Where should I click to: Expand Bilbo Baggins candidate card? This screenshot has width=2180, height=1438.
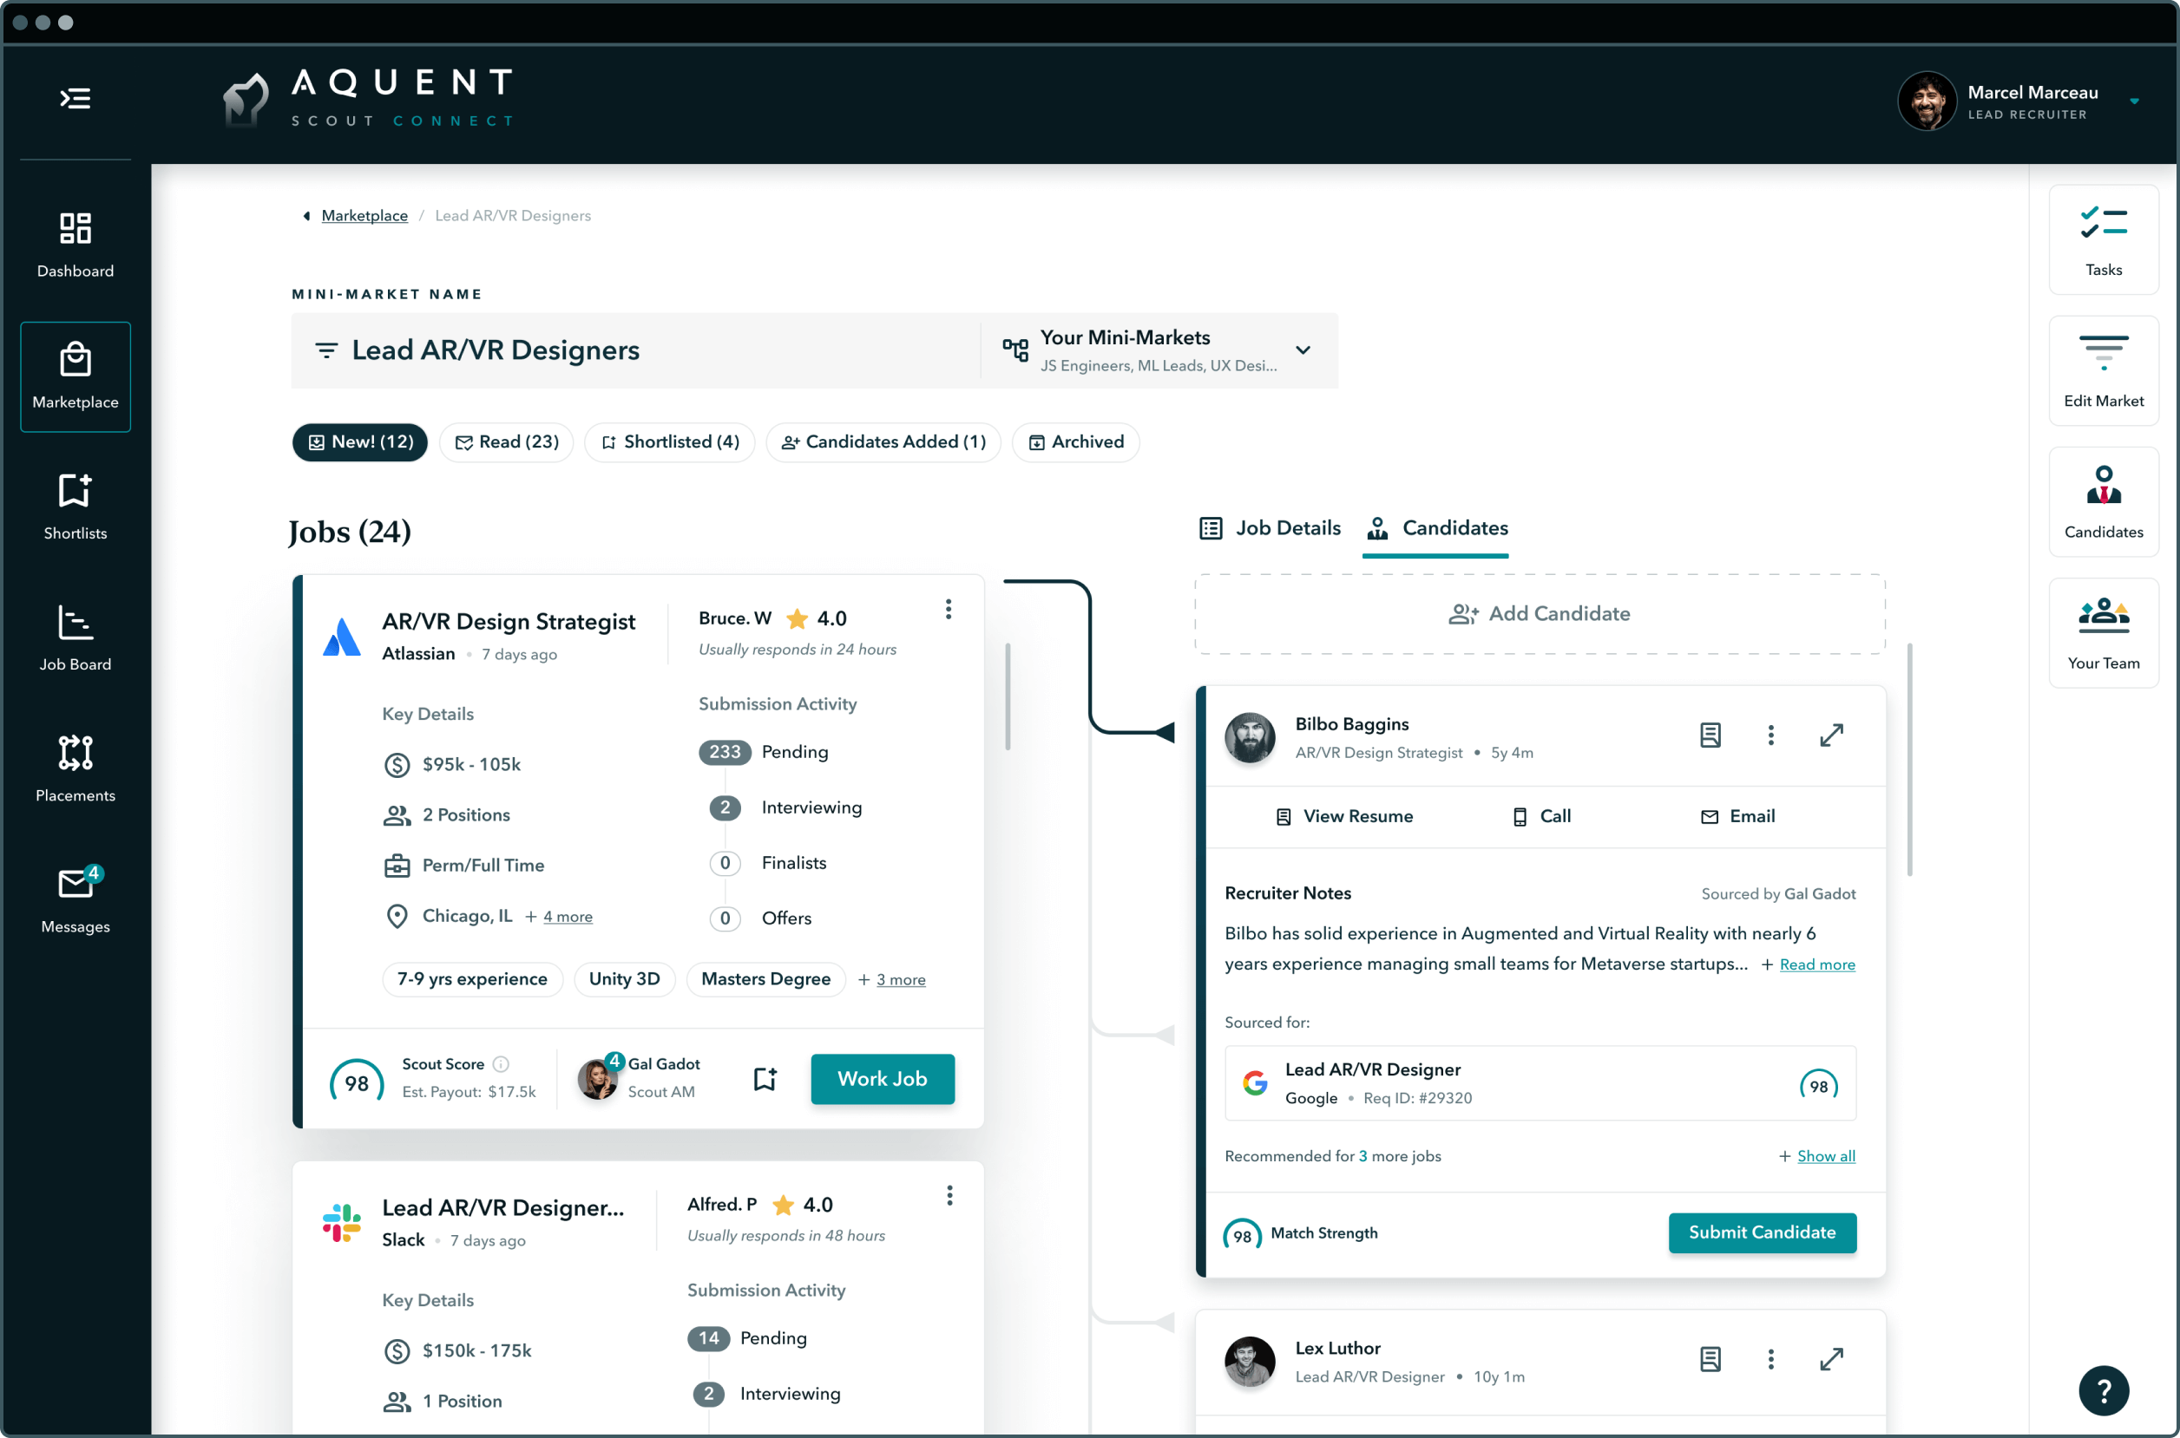pyautogui.click(x=1831, y=735)
